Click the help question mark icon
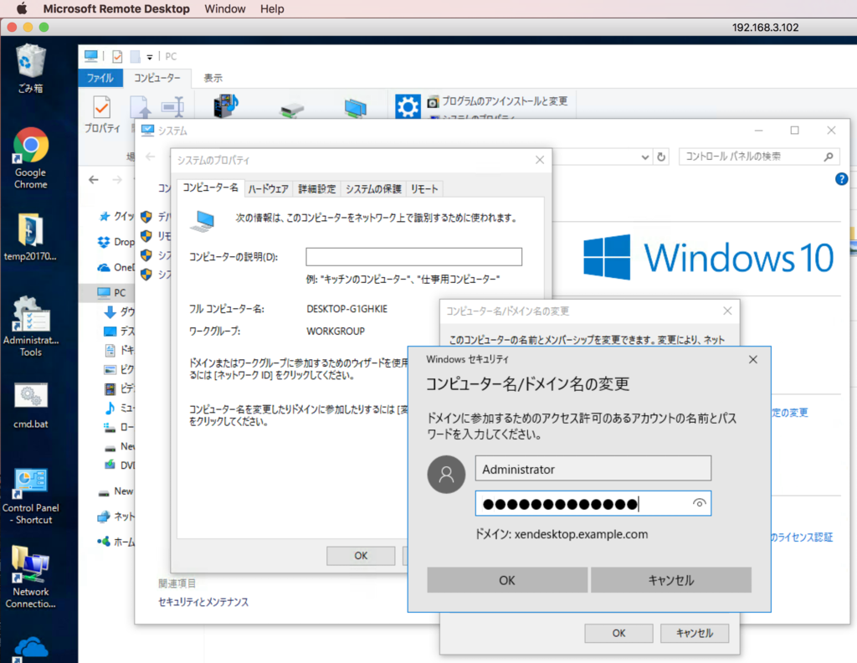 click(x=841, y=179)
